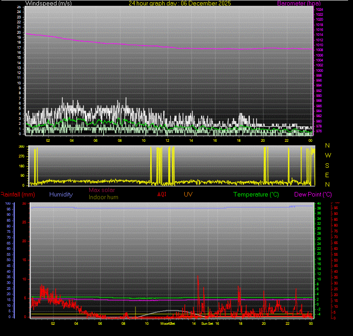
Task: Click the W wind direction letter
Action: tap(328, 155)
